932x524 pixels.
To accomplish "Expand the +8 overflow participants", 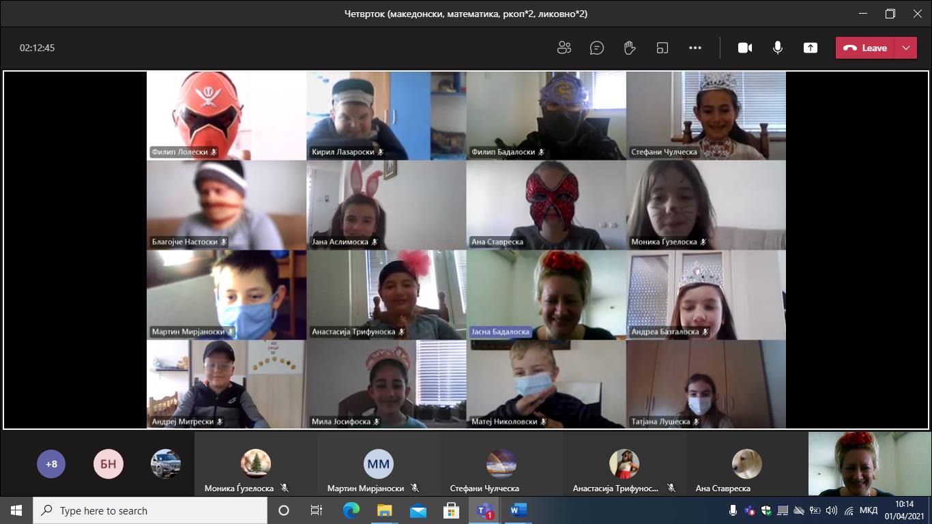I will coord(51,465).
